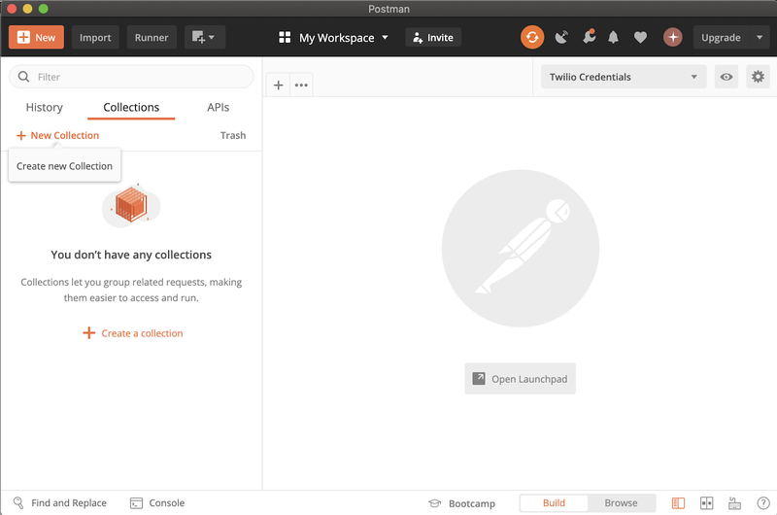Switch to the APIs tab
The image size is (777, 515).
(x=219, y=108)
